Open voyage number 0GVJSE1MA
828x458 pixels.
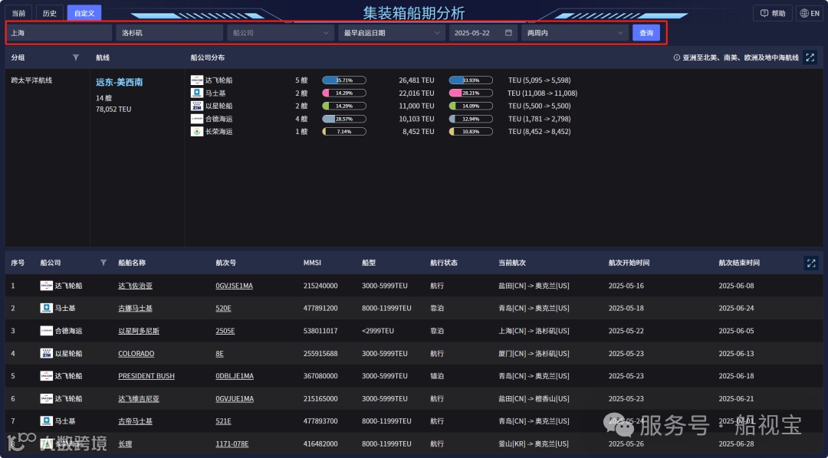click(235, 286)
